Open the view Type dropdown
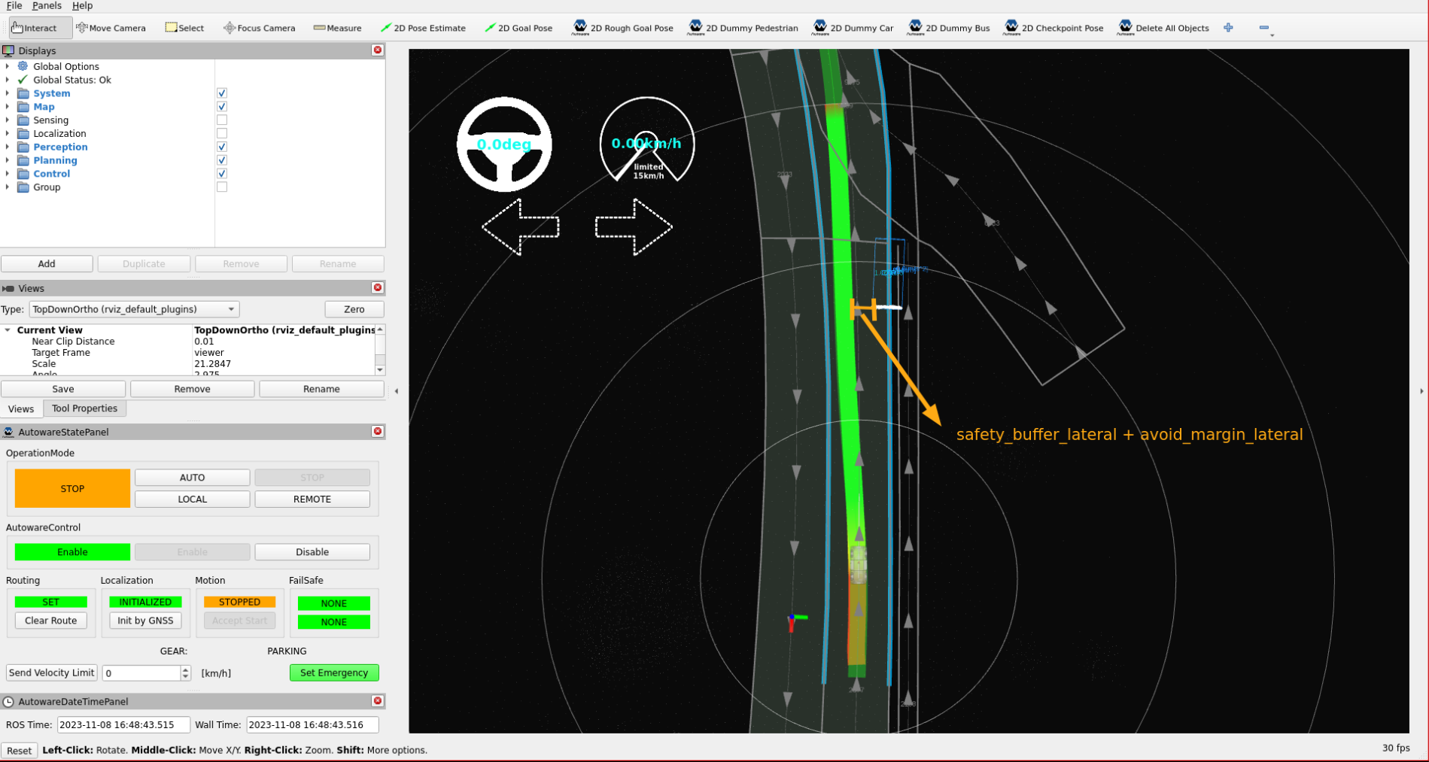The height and width of the screenshot is (762, 1429). coord(134,309)
